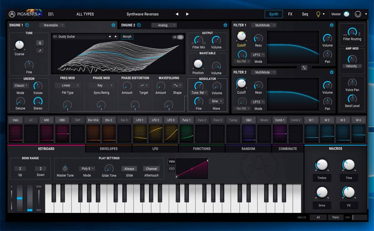Select next wavetable arrow near Dusty Guitar
The width and height of the screenshot is (374, 231).
(116, 37)
